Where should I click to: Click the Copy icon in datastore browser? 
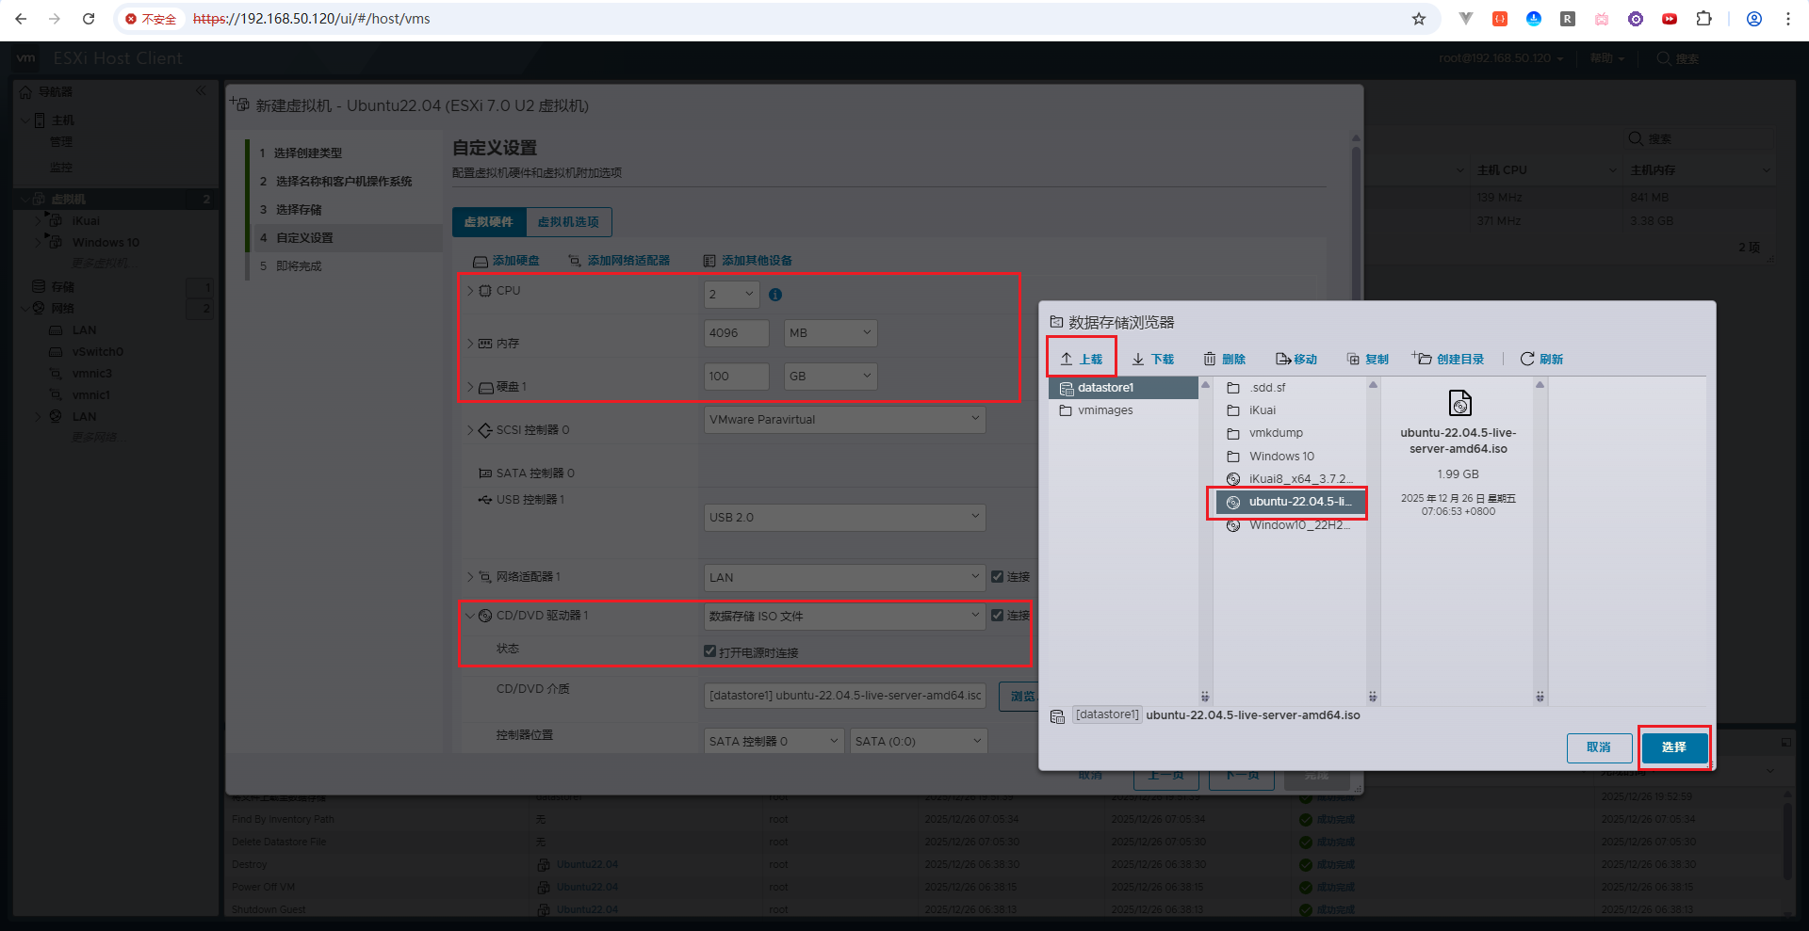tap(1353, 359)
